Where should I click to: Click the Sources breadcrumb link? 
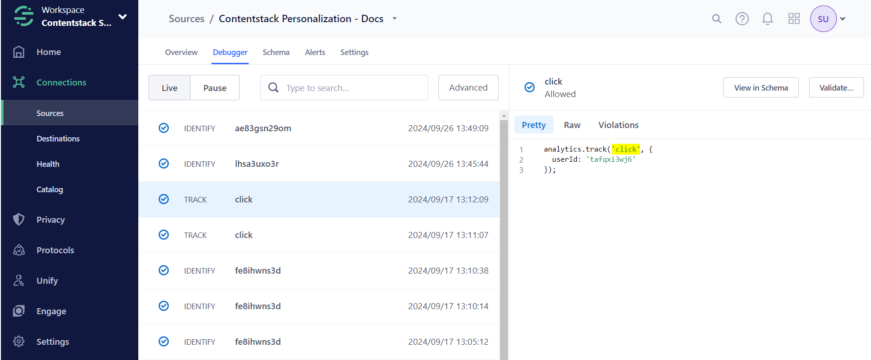(186, 18)
